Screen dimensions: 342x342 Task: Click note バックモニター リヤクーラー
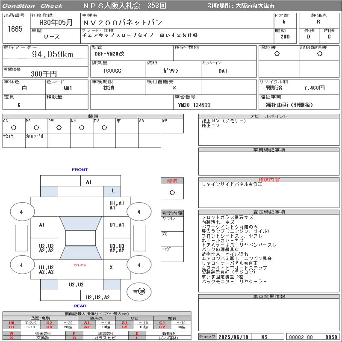pyautogui.click(x=234, y=281)
